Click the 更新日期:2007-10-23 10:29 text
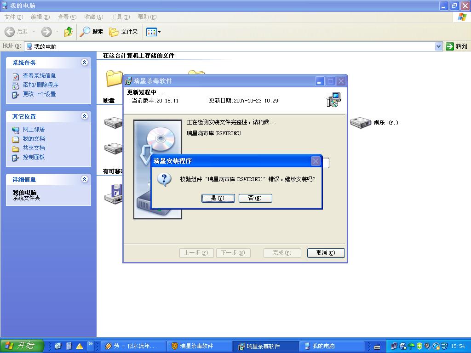471x353 pixels. coord(244,101)
